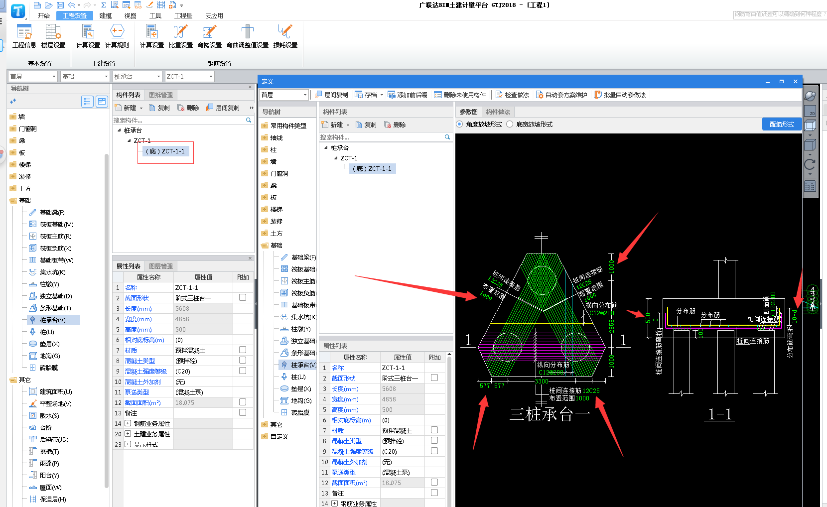Click 删除未使用构件 in the toolbar
Image resolution: width=827 pixels, height=507 pixels.
click(460, 95)
